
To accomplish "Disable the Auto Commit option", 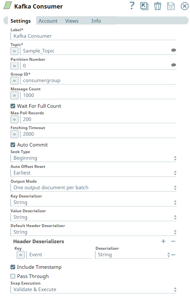I will [x=12, y=145].
